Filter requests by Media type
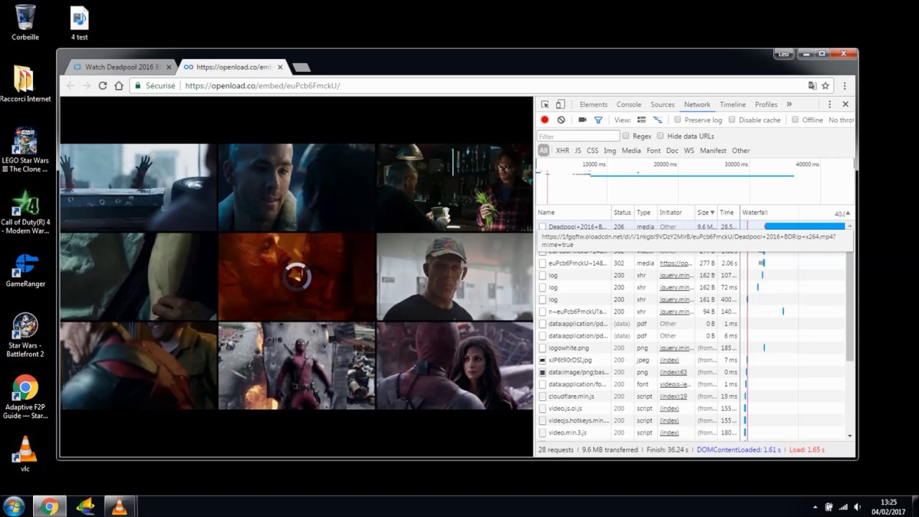This screenshot has height=517, width=919. 631,151
